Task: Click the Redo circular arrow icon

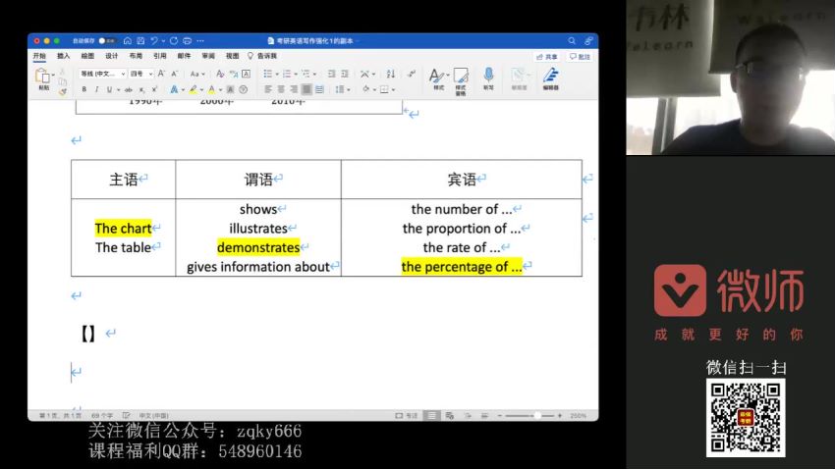Action: 174,41
